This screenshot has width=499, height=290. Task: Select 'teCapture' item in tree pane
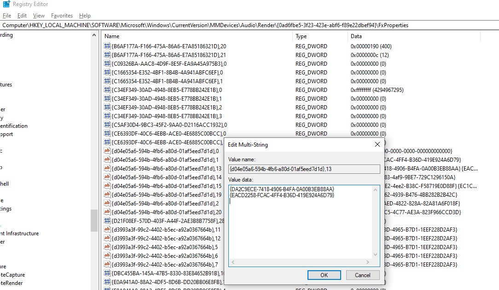pyautogui.click(x=12, y=275)
